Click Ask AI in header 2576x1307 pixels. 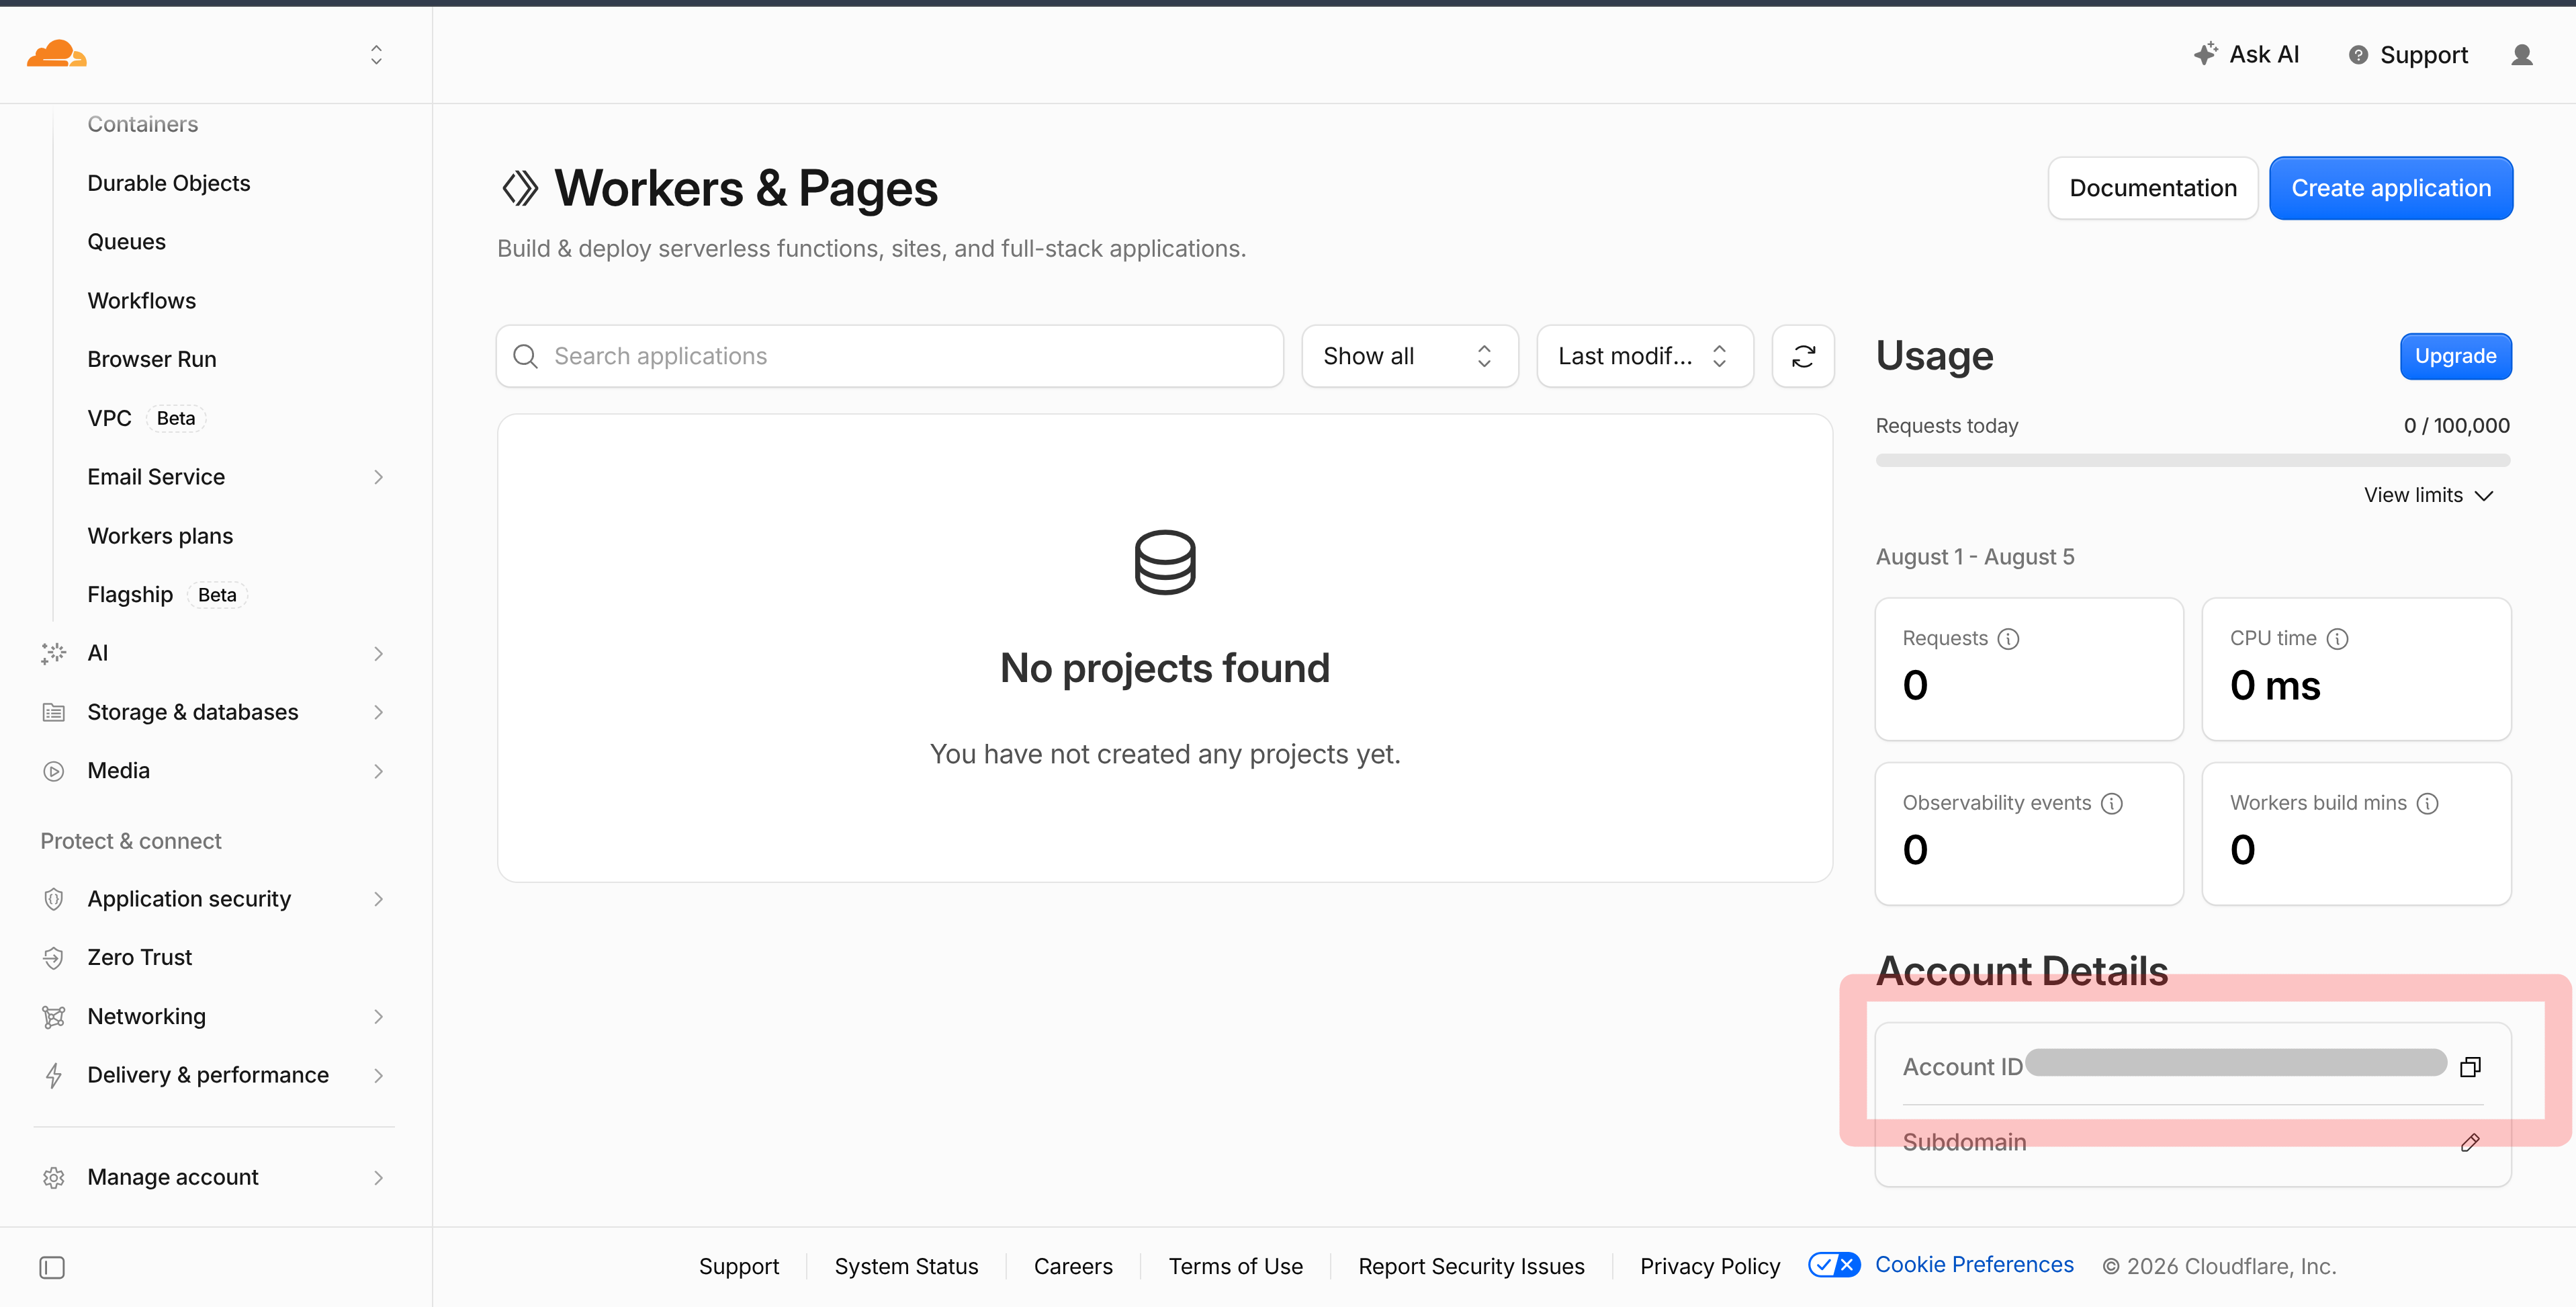(2247, 55)
